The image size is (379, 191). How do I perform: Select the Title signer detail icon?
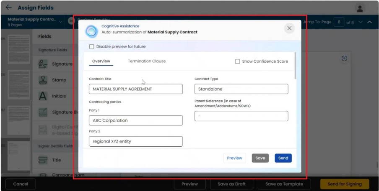(43, 160)
